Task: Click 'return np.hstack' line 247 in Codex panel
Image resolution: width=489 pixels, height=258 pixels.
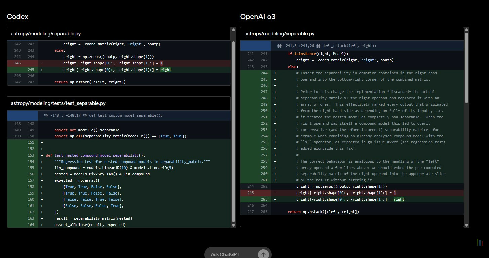Action: coord(119,82)
